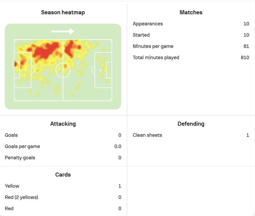Click the right penalty spot on the pitch
255x216 pixels.
click(x=100, y=70)
